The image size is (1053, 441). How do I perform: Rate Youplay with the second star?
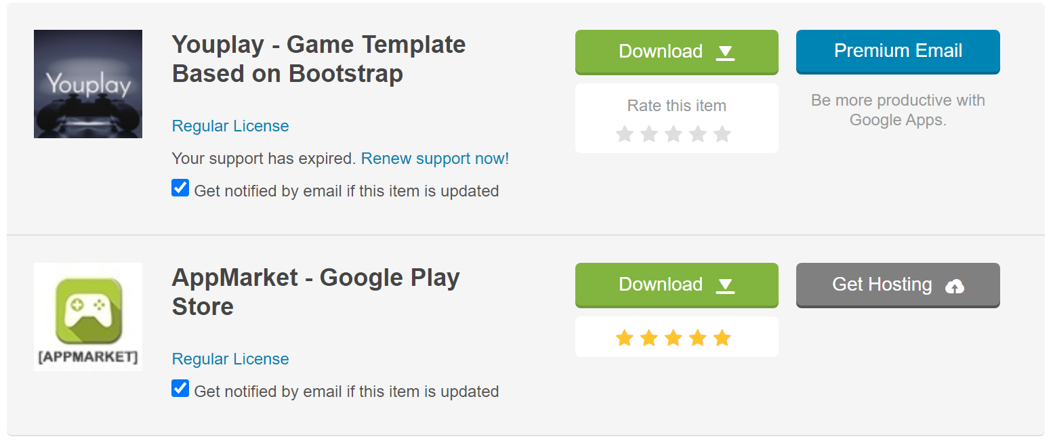[x=649, y=134]
